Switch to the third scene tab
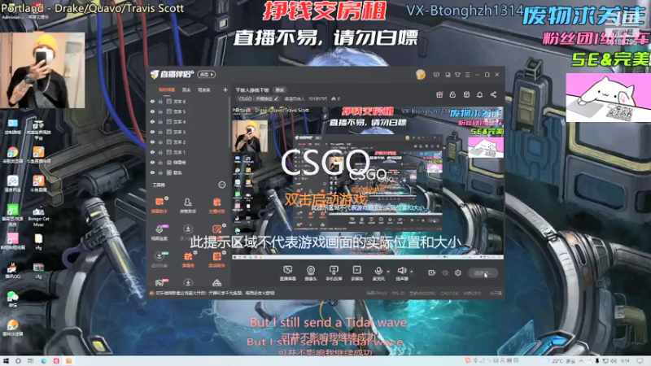 pyautogui.click(x=204, y=89)
